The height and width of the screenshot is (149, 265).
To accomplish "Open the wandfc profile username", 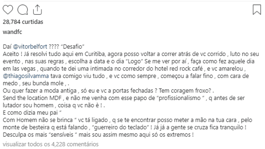I will coord(12,32).
